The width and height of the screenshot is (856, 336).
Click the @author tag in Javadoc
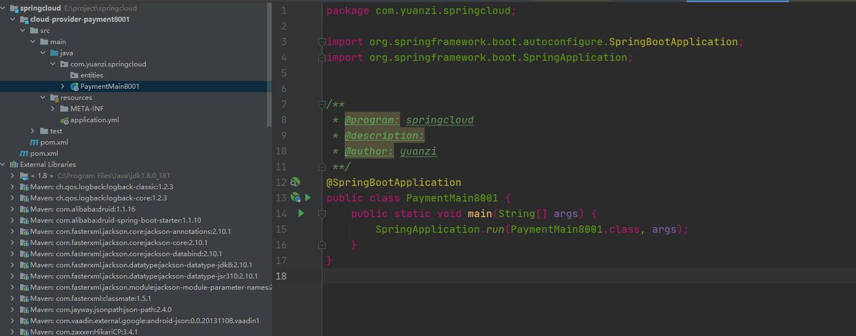coord(370,151)
